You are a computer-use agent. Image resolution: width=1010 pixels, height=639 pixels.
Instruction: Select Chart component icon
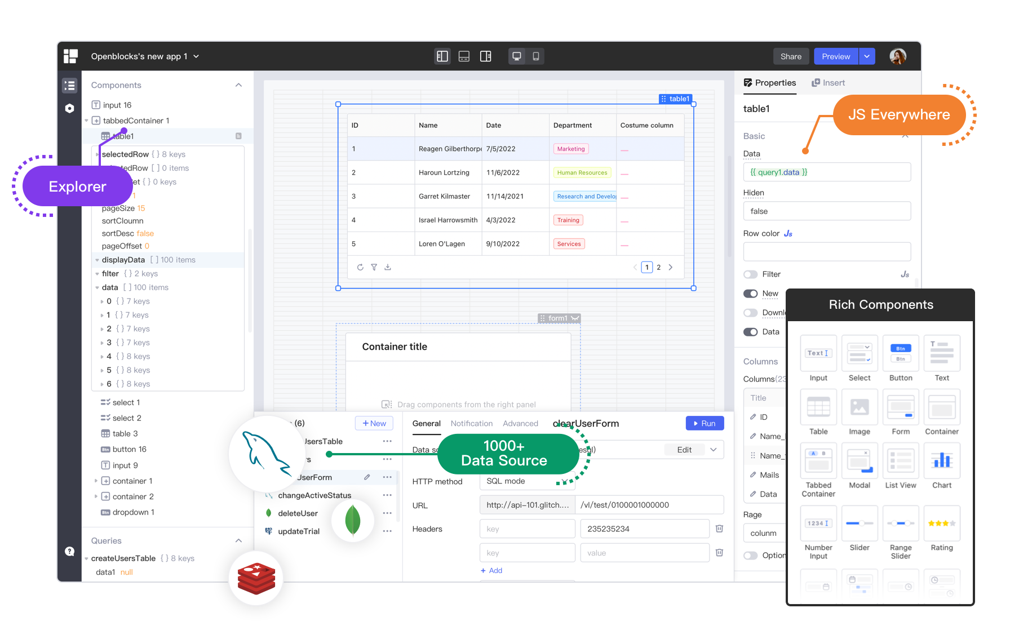coord(942,461)
